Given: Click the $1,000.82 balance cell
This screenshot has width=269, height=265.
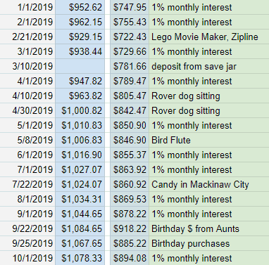Looking at the screenshot, I should (80, 110).
